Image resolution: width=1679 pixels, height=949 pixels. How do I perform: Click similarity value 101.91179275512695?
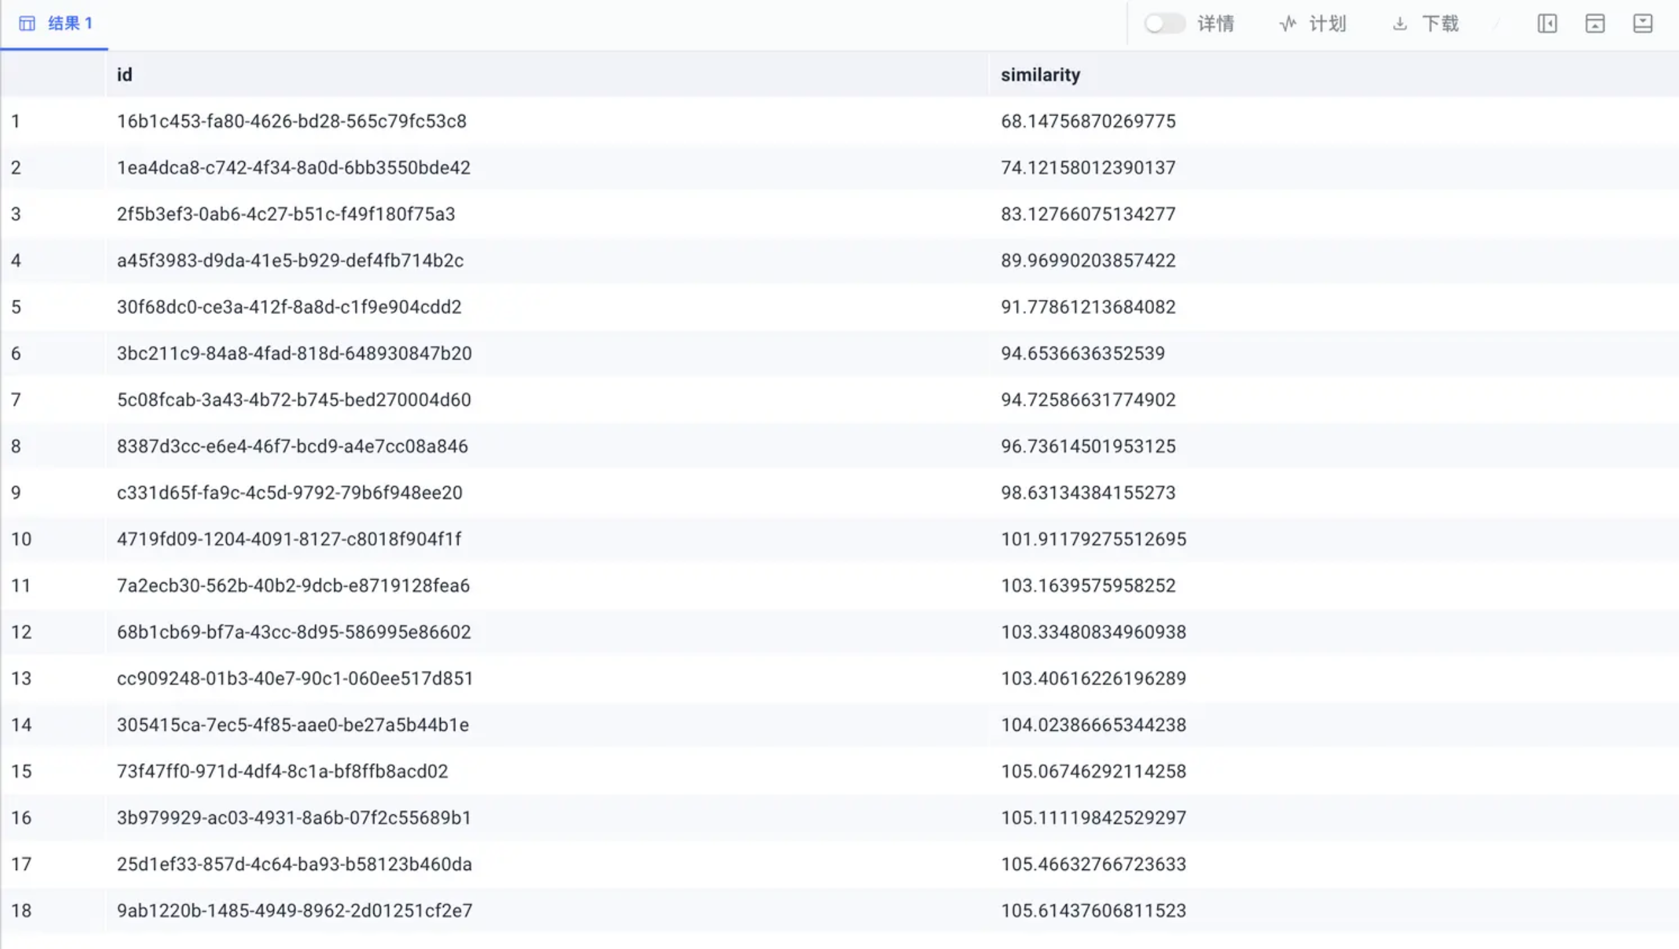pyautogui.click(x=1093, y=539)
